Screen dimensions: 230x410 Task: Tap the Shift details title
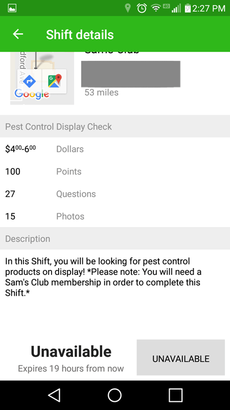[x=80, y=34]
